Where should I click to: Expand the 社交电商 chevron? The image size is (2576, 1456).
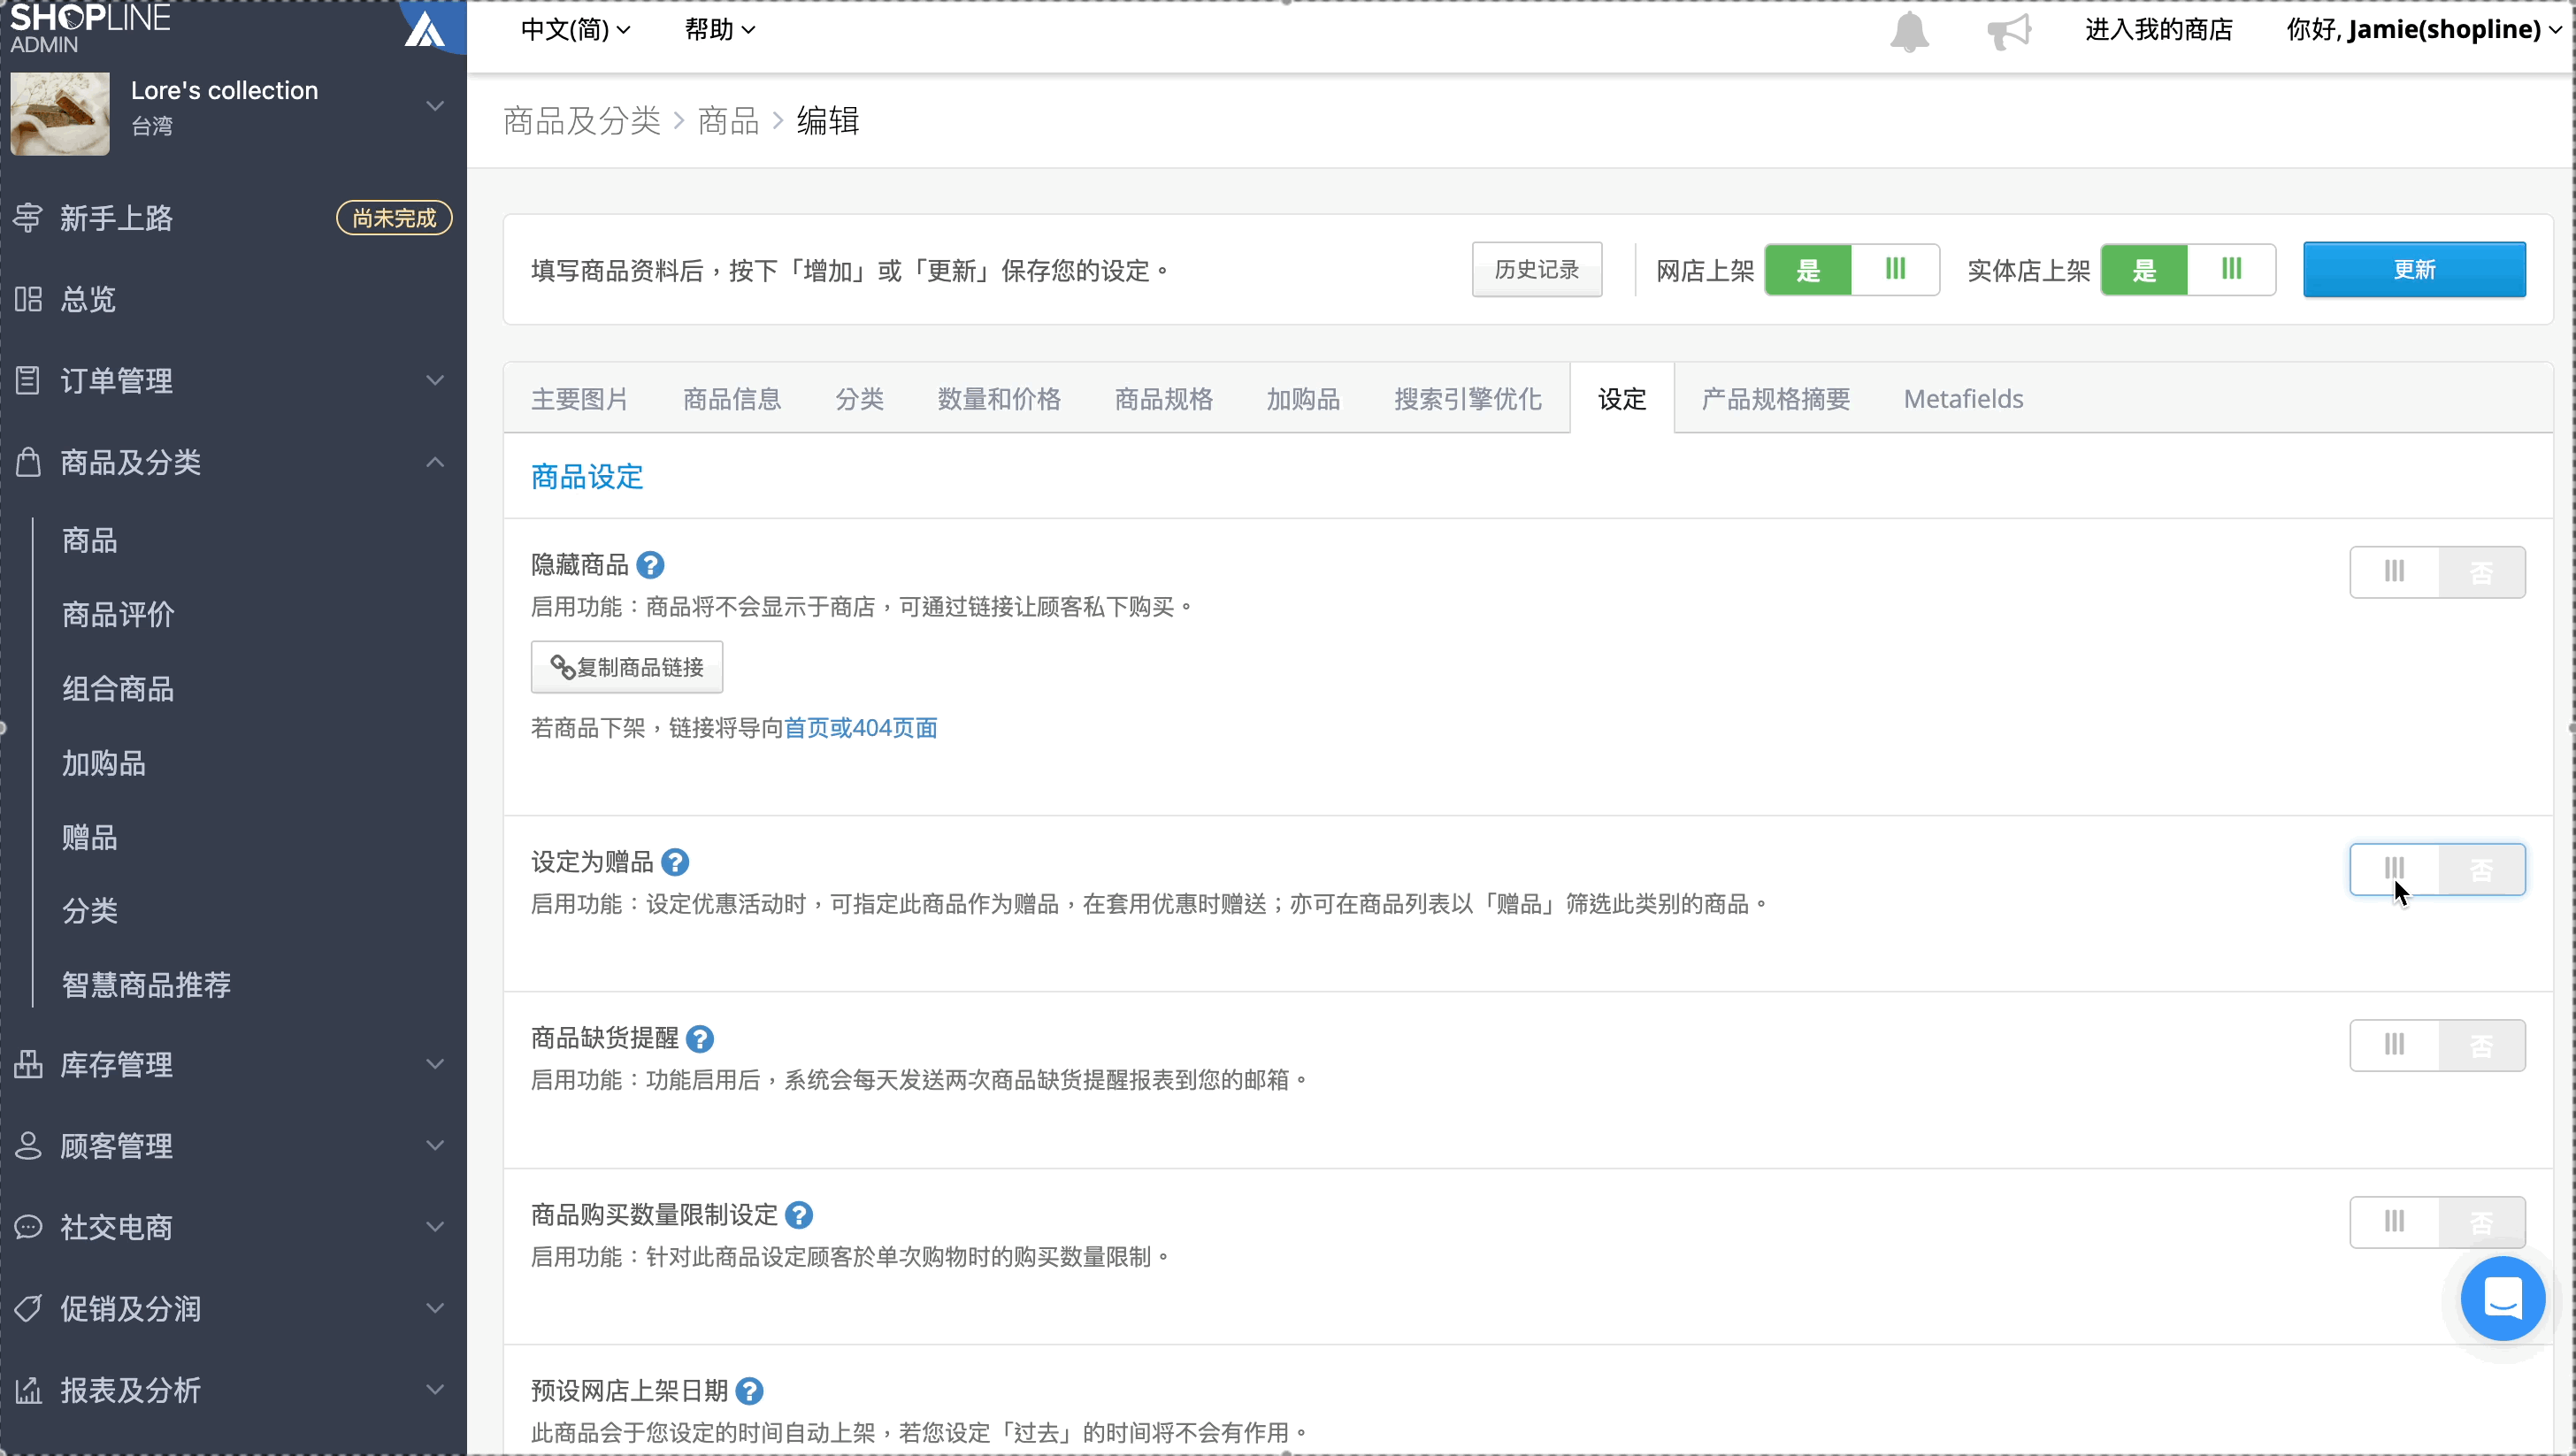point(435,1227)
